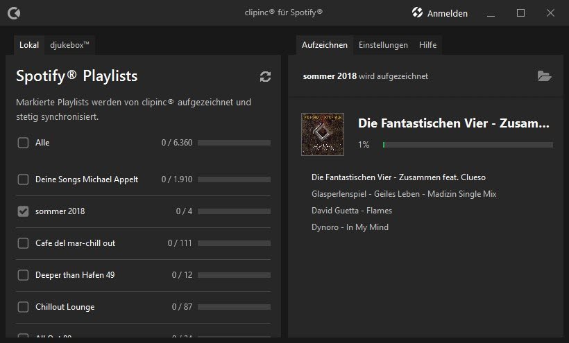The height and width of the screenshot is (343, 569).
Task: Maximize the clipinc window
Action: click(x=520, y=12)
